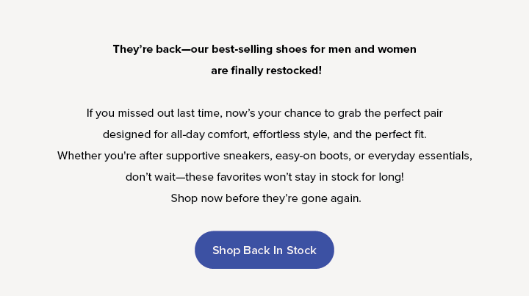Viewport: 529px width, 296px height.
Task: Click the phrase "everyday essentials" in the paragraph
Action: [420, 156]
